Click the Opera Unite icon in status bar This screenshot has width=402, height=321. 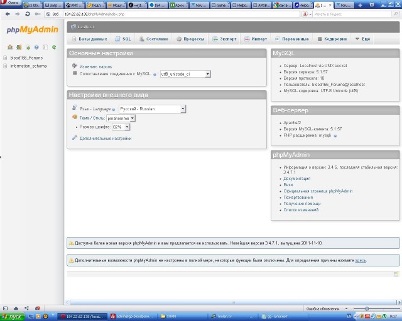[26, 308]
